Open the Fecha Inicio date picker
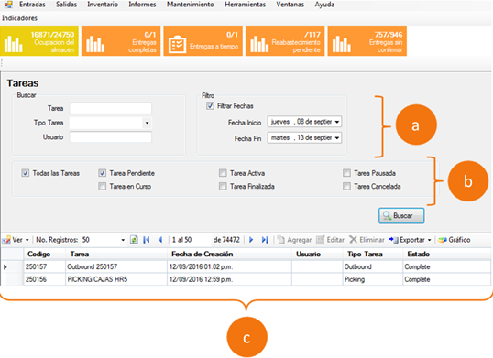Viewport: 493px width, 358px height. tap(337, 122)
